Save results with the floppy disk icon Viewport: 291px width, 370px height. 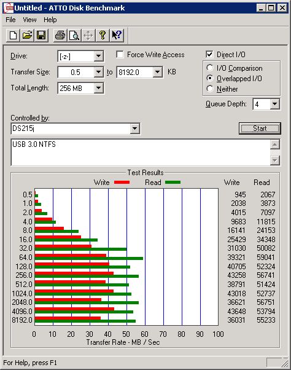pos(41,36)
